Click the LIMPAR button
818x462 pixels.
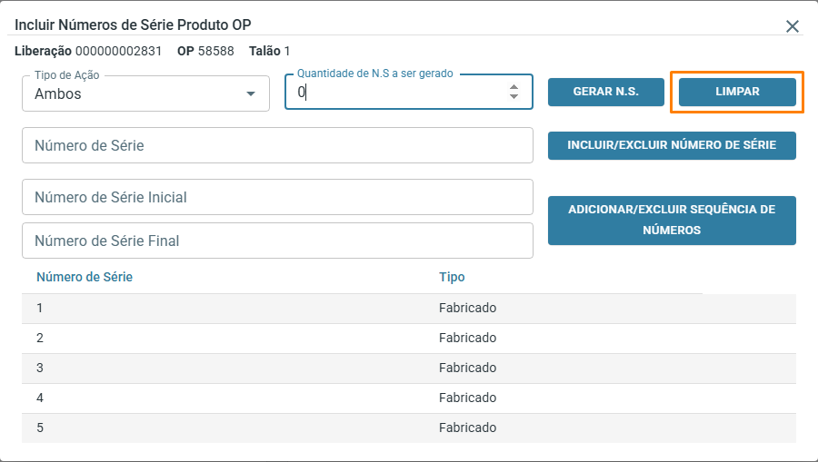pos(737,92)
